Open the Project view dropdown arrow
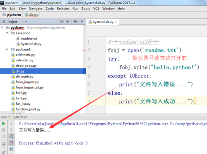Viewport: 207px width, 154px height. [26, 22]
